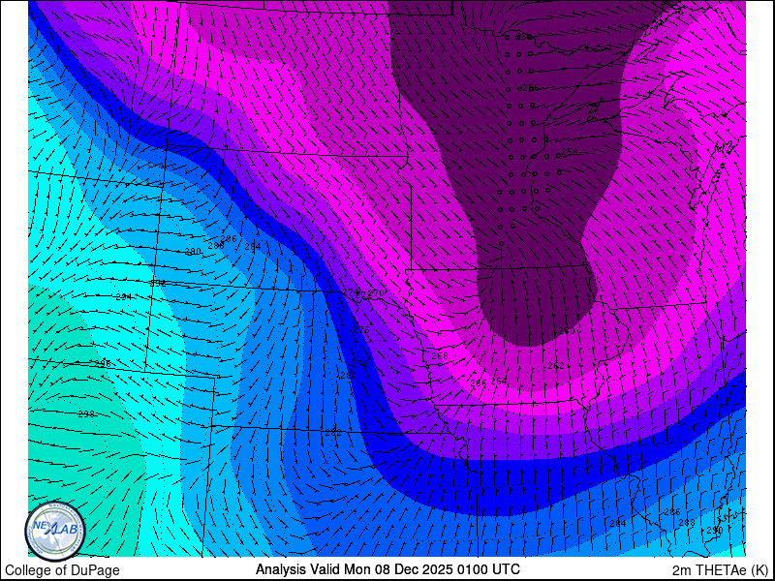Click the 270 contour label

(x=376, y=293)
